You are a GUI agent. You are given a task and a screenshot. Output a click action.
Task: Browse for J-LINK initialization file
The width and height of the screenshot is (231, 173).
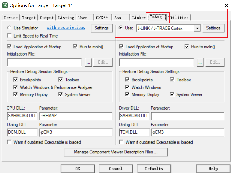[200, 62]
